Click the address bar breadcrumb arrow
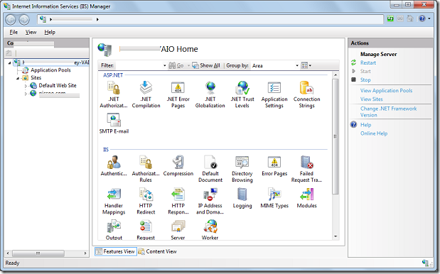 [97, 19]
